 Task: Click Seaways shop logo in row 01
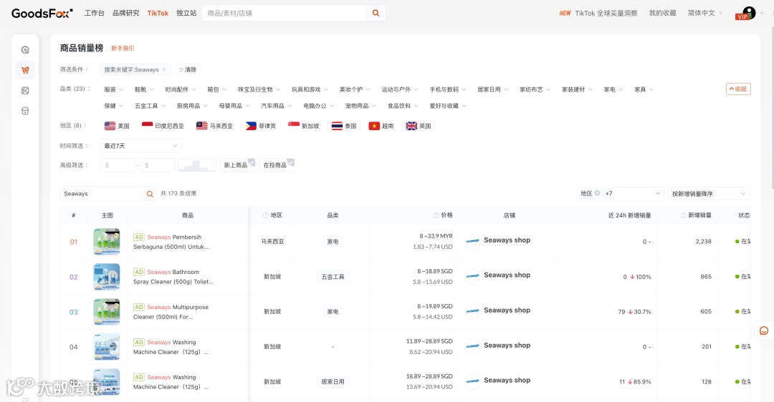click(472, 241)
